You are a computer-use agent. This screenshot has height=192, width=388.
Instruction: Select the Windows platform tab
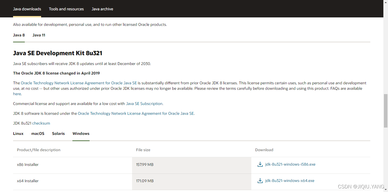pyautogui.click(x=81, y=134)
